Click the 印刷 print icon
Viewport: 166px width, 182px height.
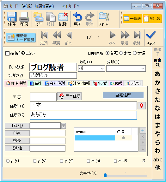click(x=24, y=19)
